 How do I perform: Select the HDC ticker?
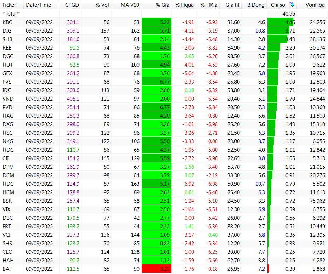pos(8,184)
